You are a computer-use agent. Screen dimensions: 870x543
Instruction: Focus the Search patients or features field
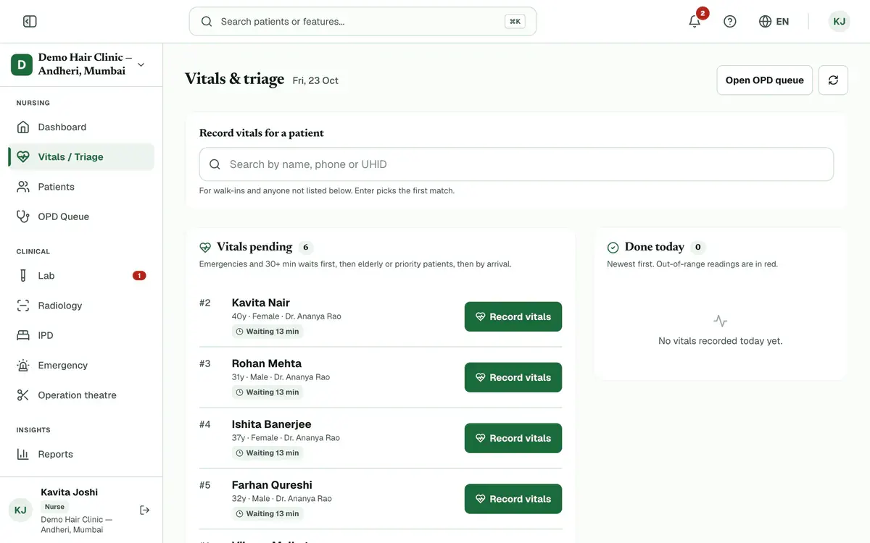(x=362, y=22)
